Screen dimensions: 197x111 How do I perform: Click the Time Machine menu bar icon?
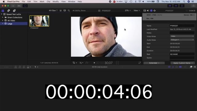(131, 2)
